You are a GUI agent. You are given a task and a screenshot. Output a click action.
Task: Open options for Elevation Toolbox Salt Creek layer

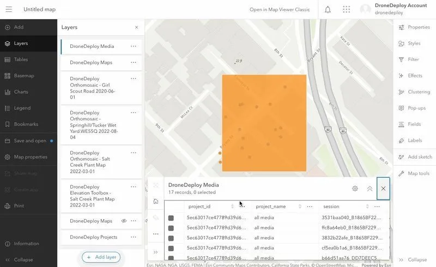[x=134, y=186]
